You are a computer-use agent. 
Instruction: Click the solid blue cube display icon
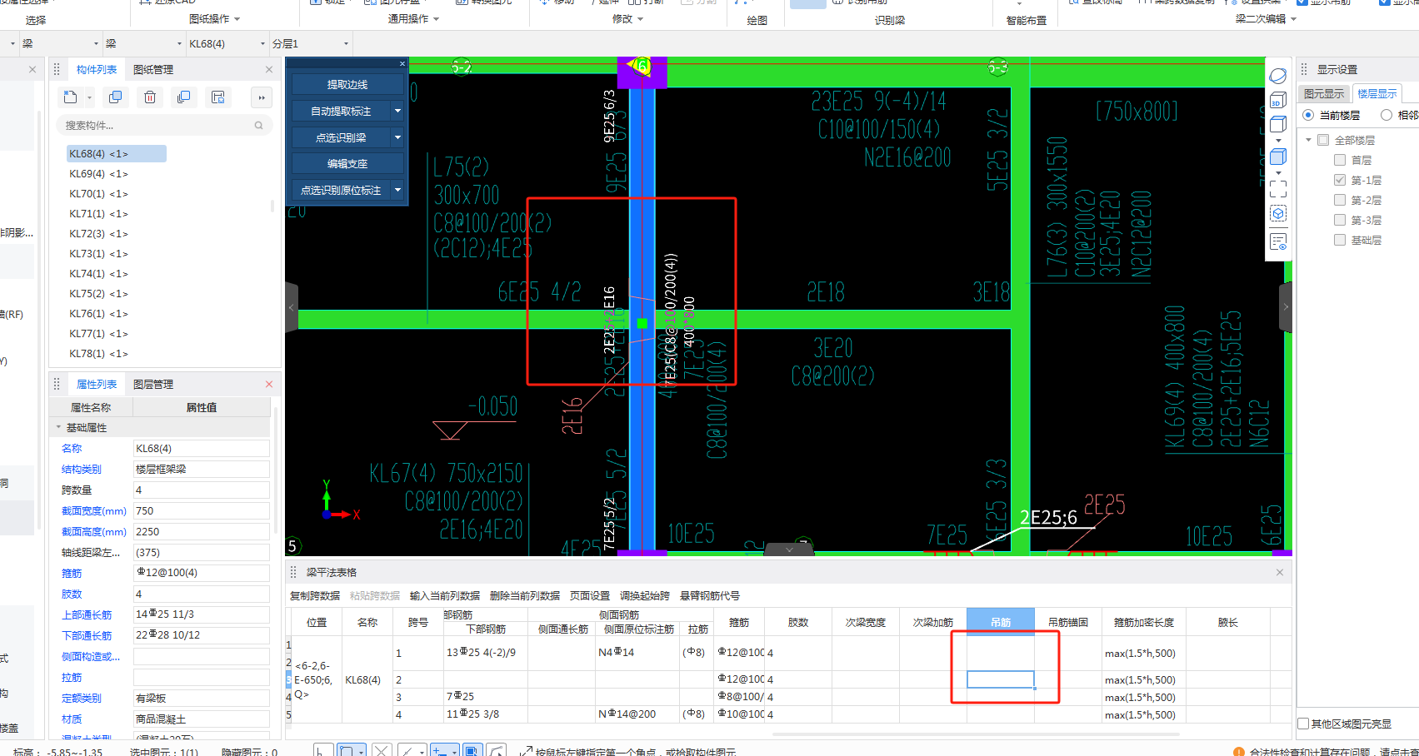[x=1278, y=157]
